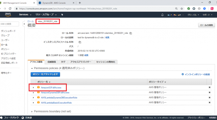
Task: Open the notifications bell icon
Action: (162, 15)
